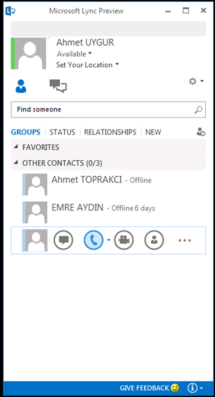This screenshot has width=215, height=397.
Task: Call the selected contact with phone icon
Action: point(93,240)
